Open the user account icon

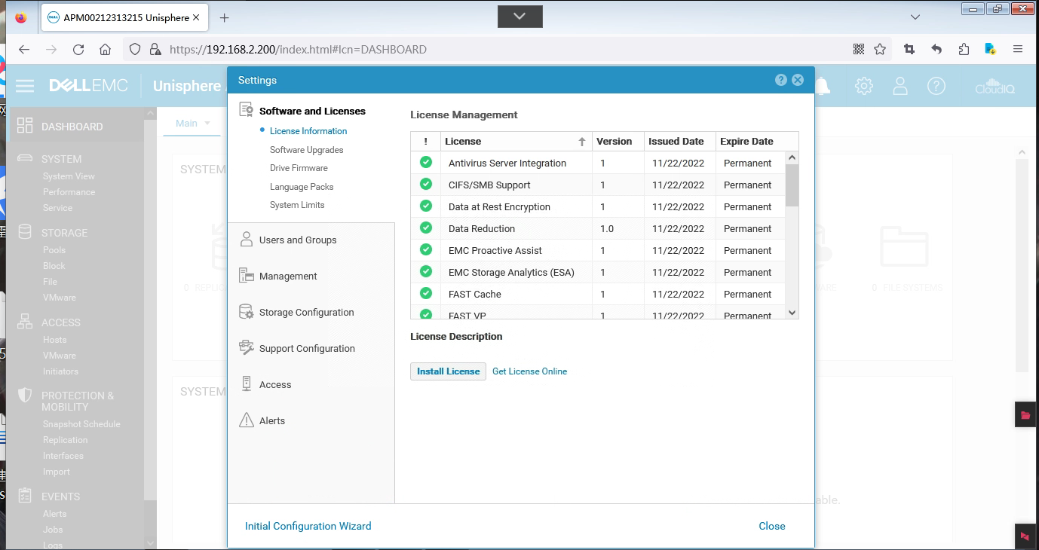[x=900, y=86]
